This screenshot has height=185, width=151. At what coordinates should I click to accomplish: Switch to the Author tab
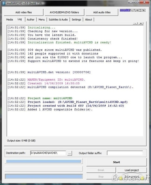point(30,19)
